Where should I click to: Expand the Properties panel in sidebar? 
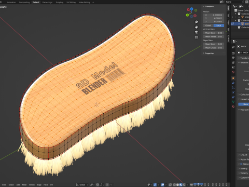(209, 54)
